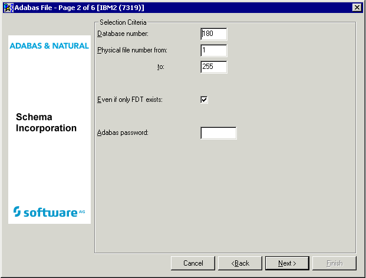
Task: Click the 'Adabas File - Page 2 of 6' title bar
Action: click(x=177, y=7)
